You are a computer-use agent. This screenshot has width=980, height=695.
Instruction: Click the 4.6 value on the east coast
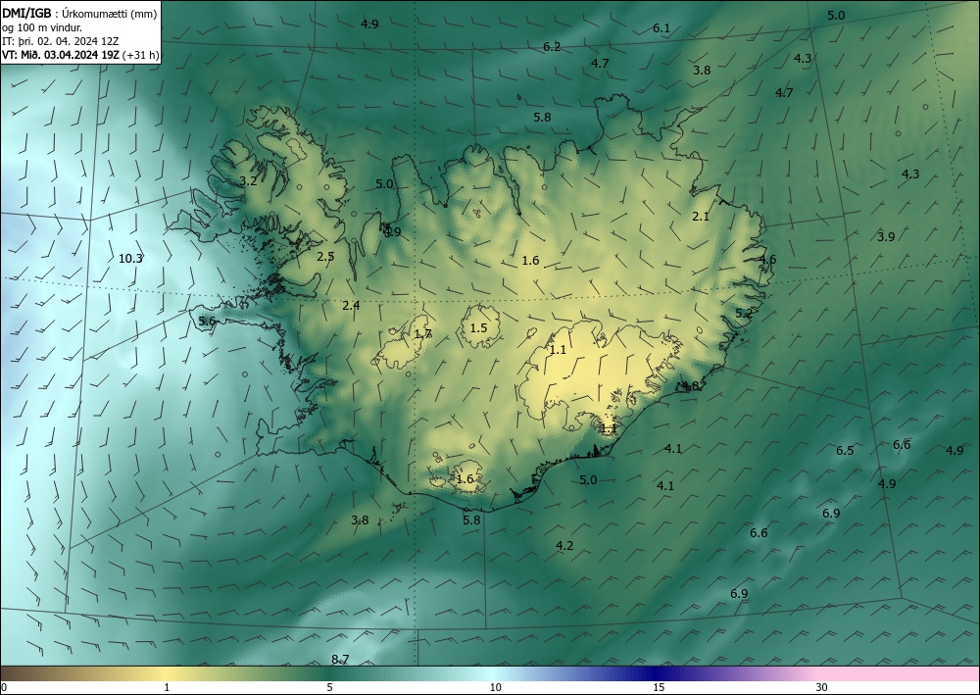(768, 260)
